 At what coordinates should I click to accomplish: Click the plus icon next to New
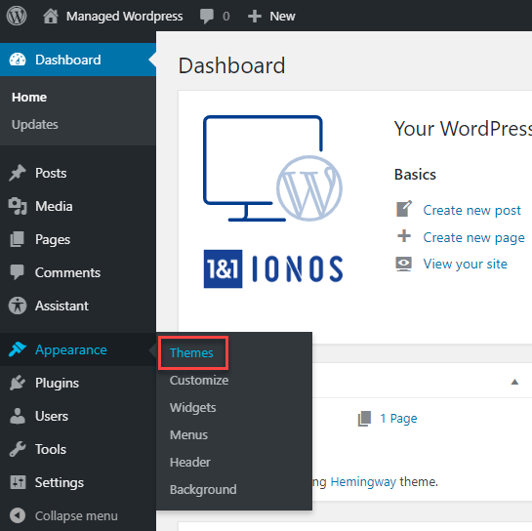(x=255, y=17)
